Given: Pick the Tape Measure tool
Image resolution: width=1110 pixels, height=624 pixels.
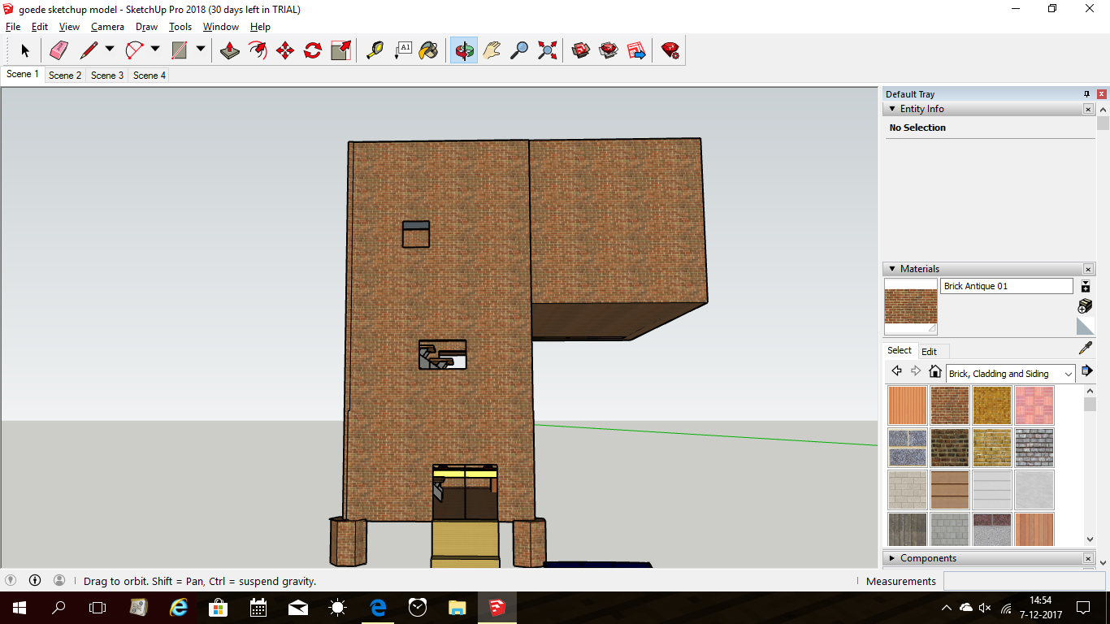Looking at the screenshot, I should pyautogui.click(x=375, y=50).
